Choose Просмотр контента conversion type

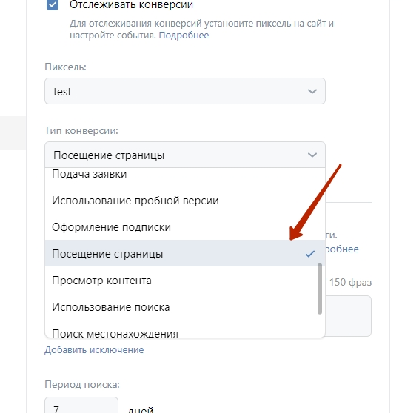(x=185, y=281)
